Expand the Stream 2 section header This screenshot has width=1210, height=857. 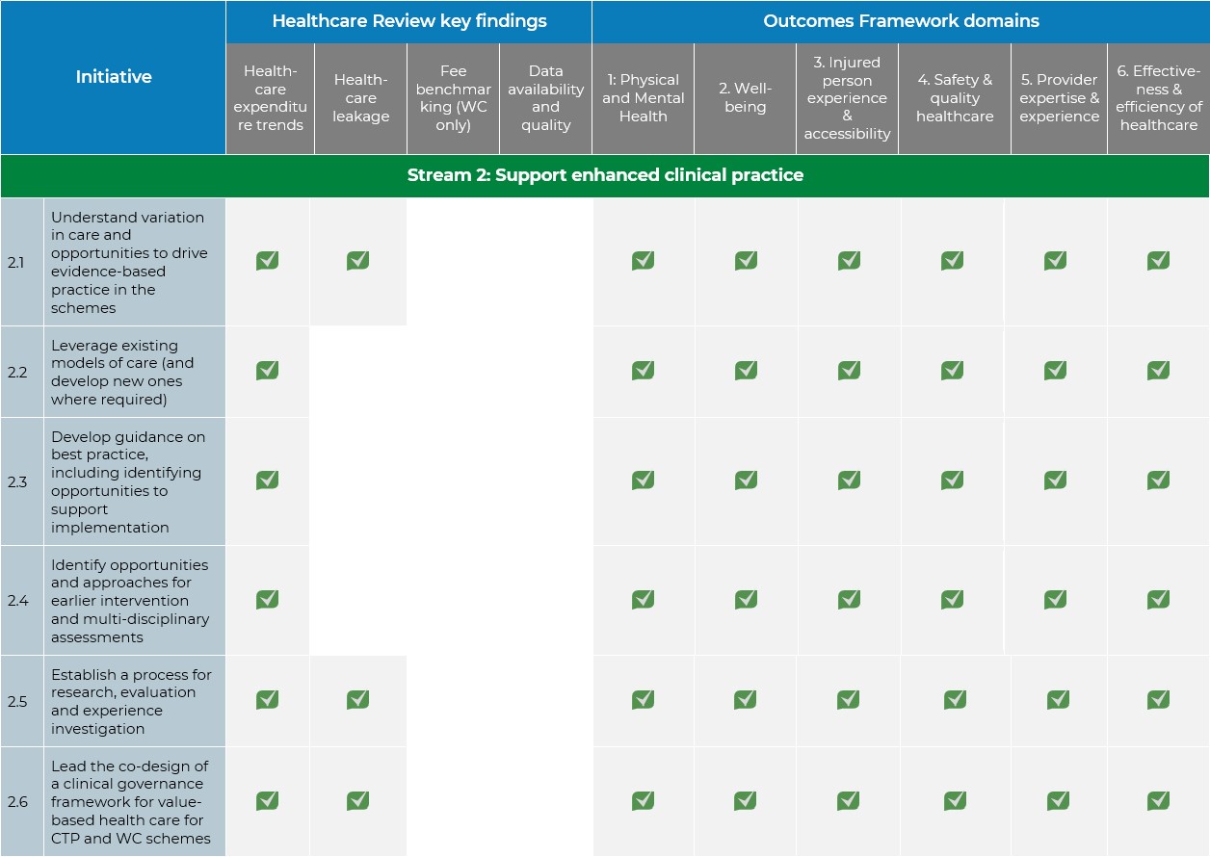click(x=605, y=176)
